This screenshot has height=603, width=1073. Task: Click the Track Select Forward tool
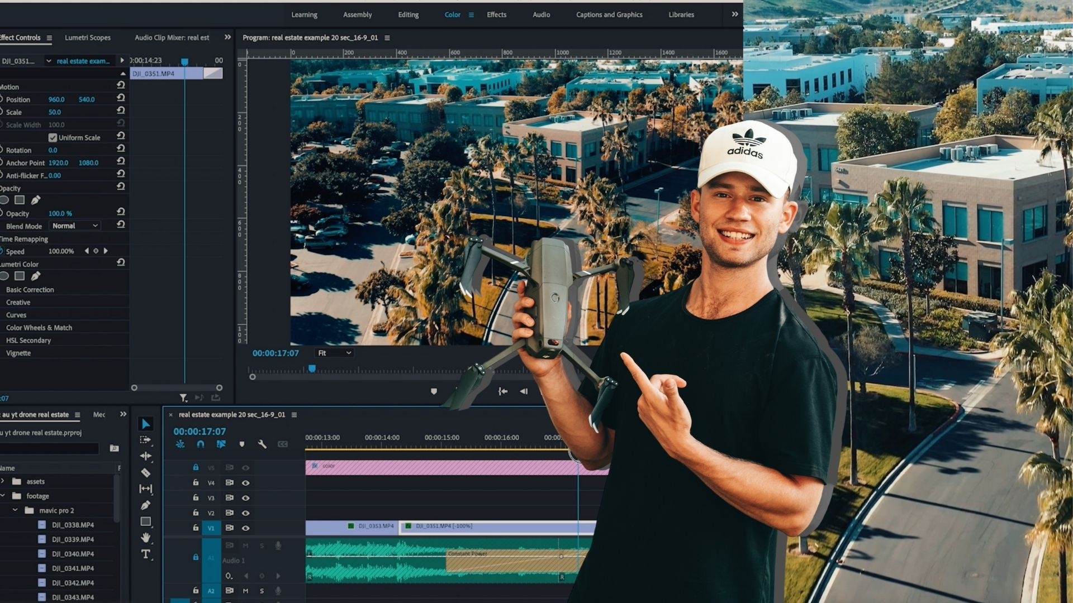[x=145, y=440]
